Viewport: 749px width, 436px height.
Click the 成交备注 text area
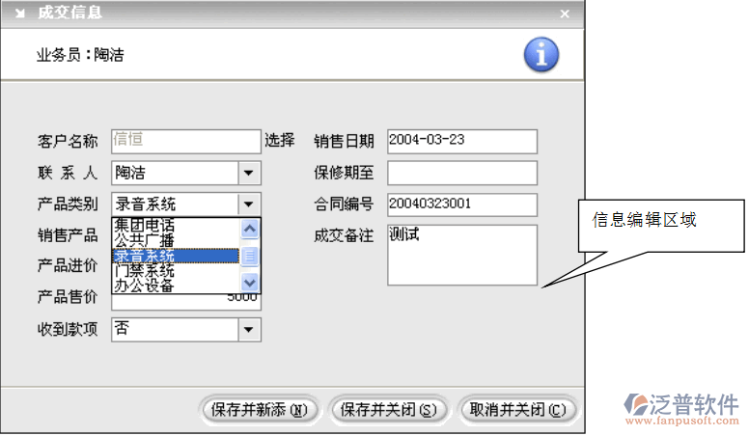coord(462,255)
